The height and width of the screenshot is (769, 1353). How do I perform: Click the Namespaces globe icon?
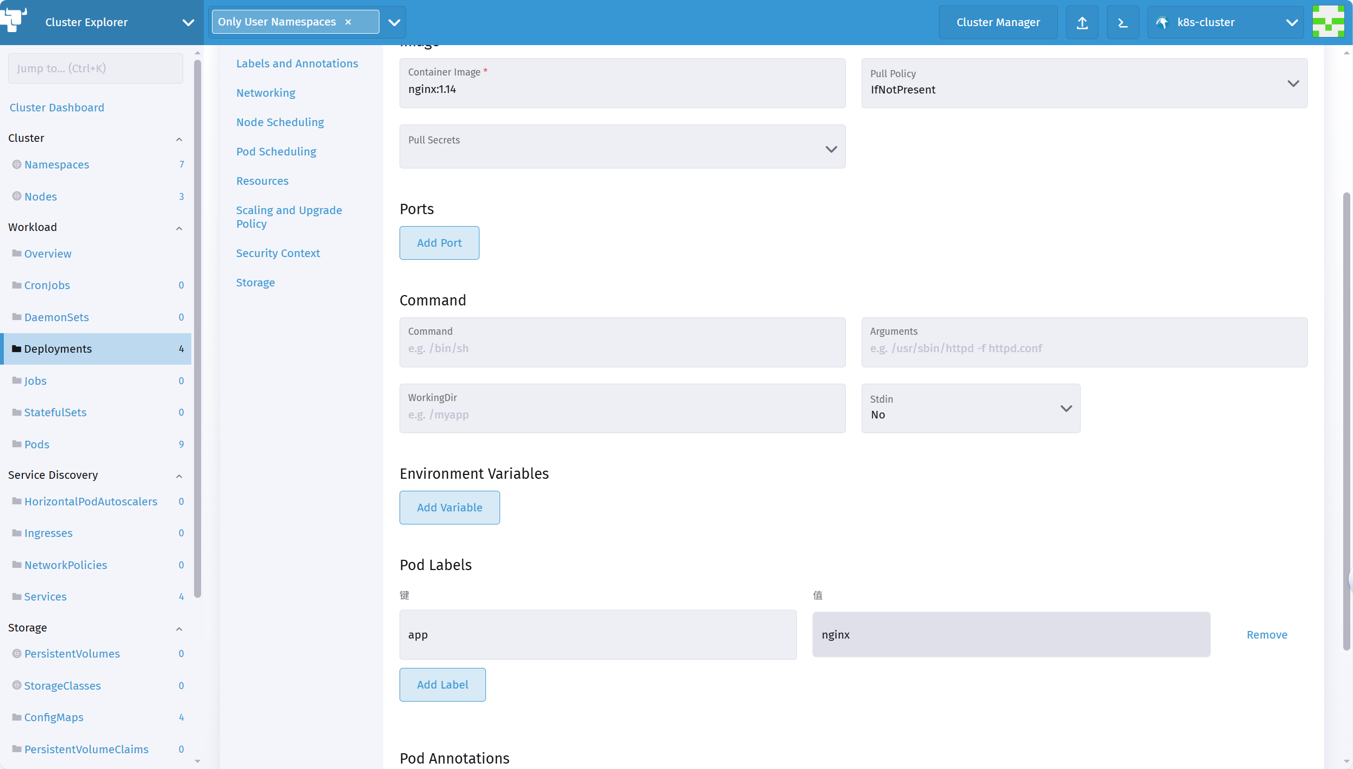tap(17, 164)
